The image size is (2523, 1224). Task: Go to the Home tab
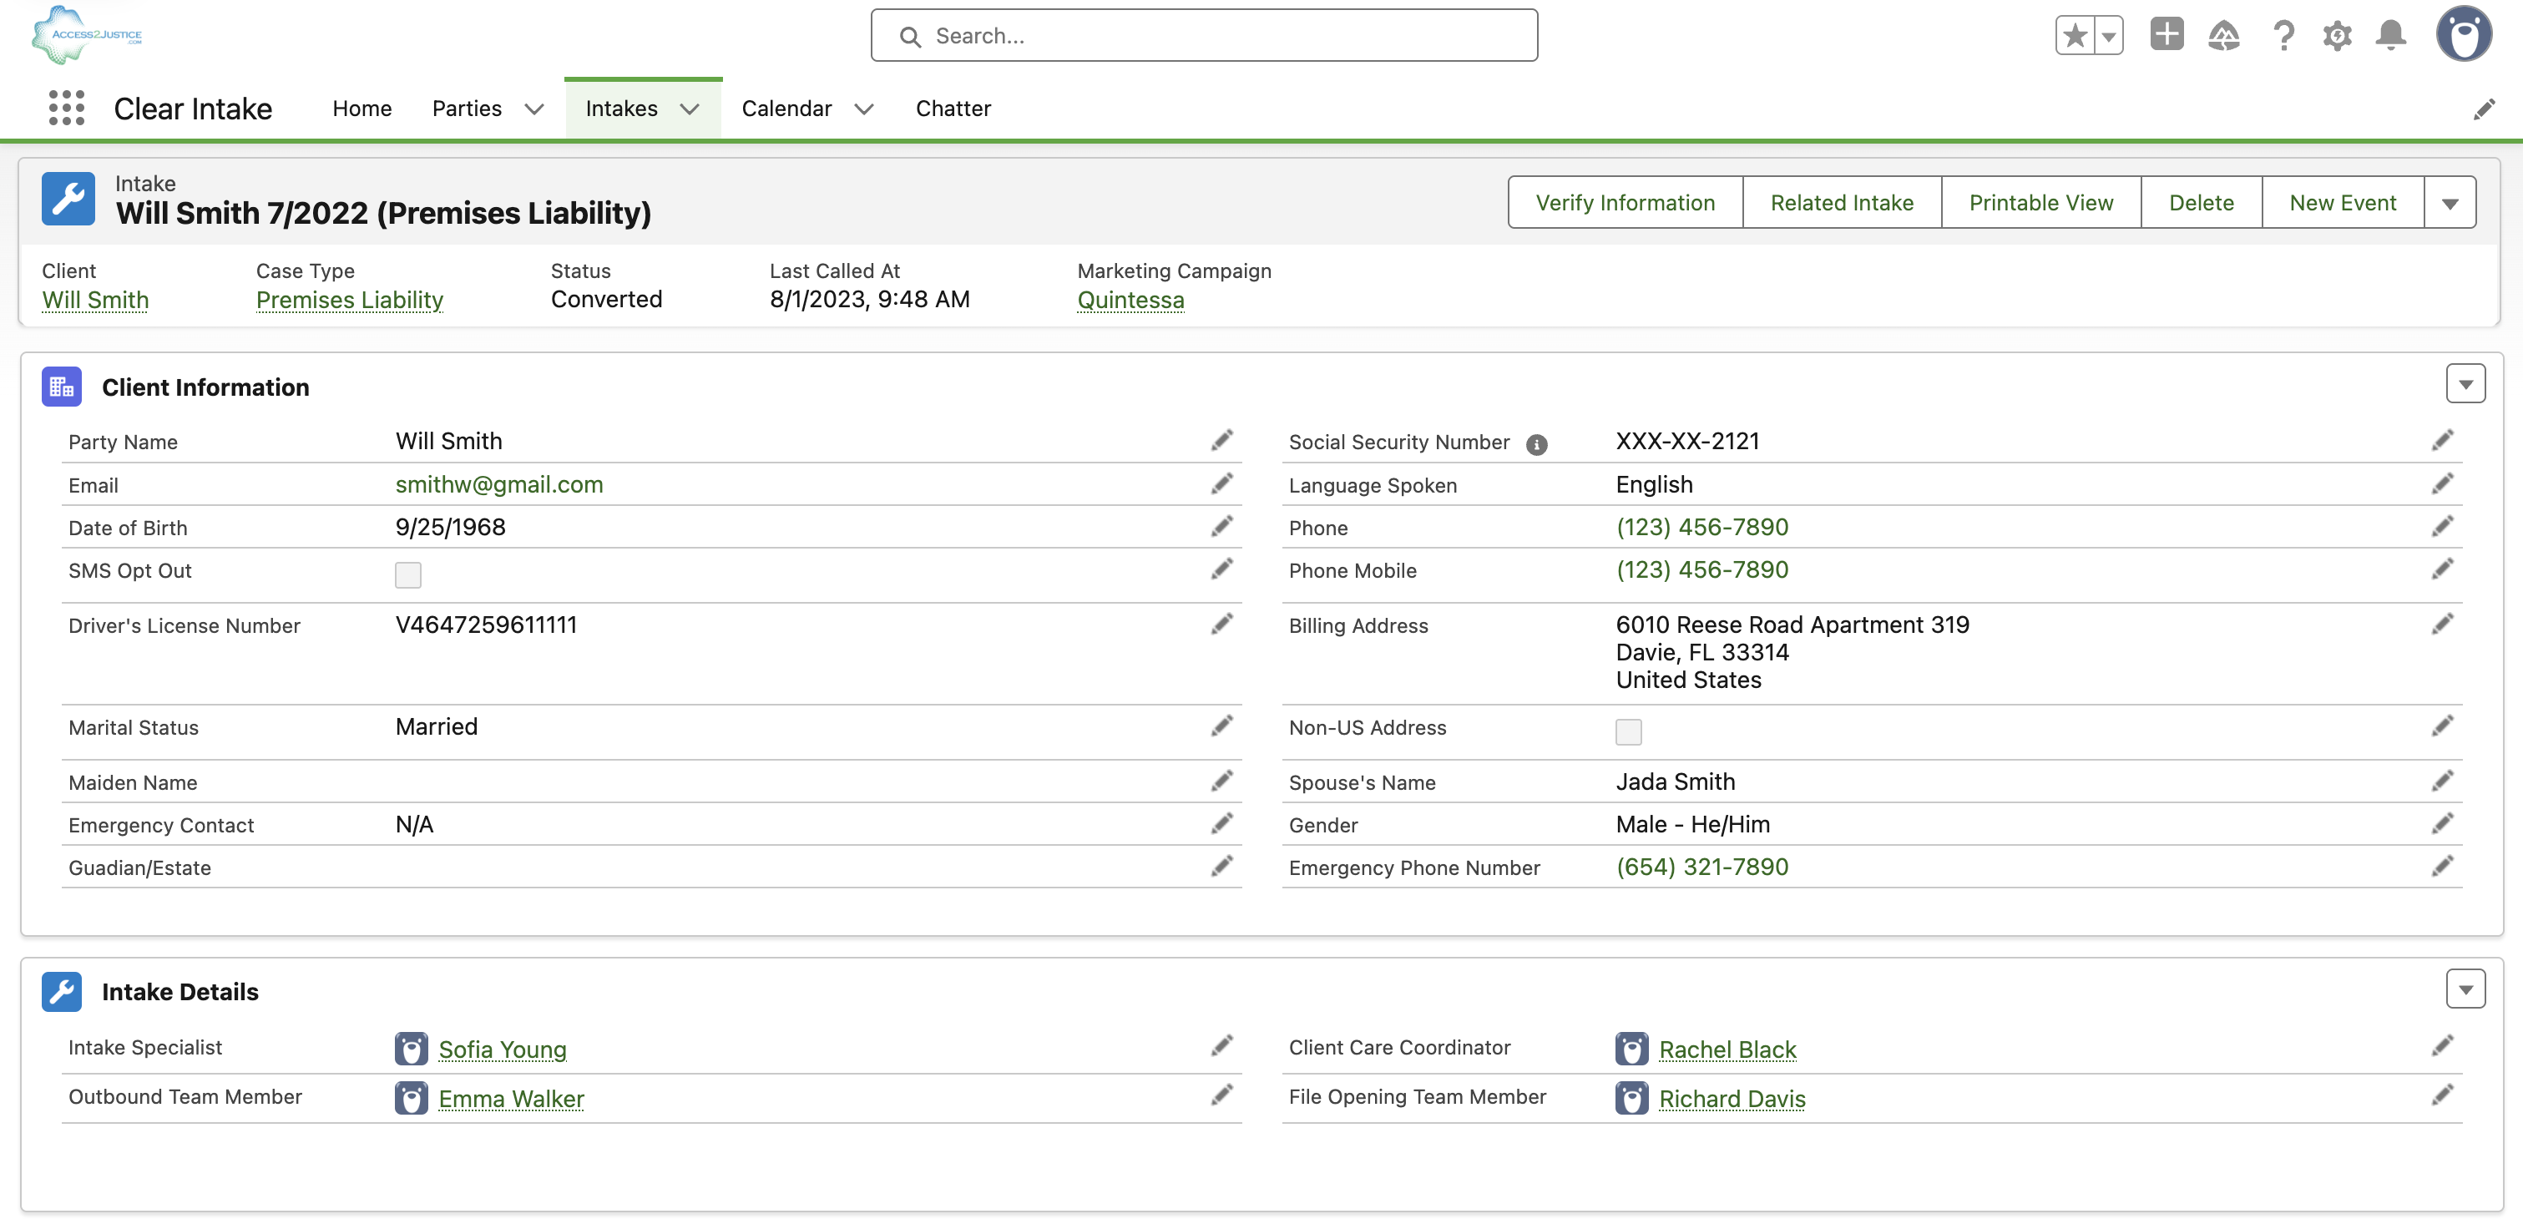(362, 109)
